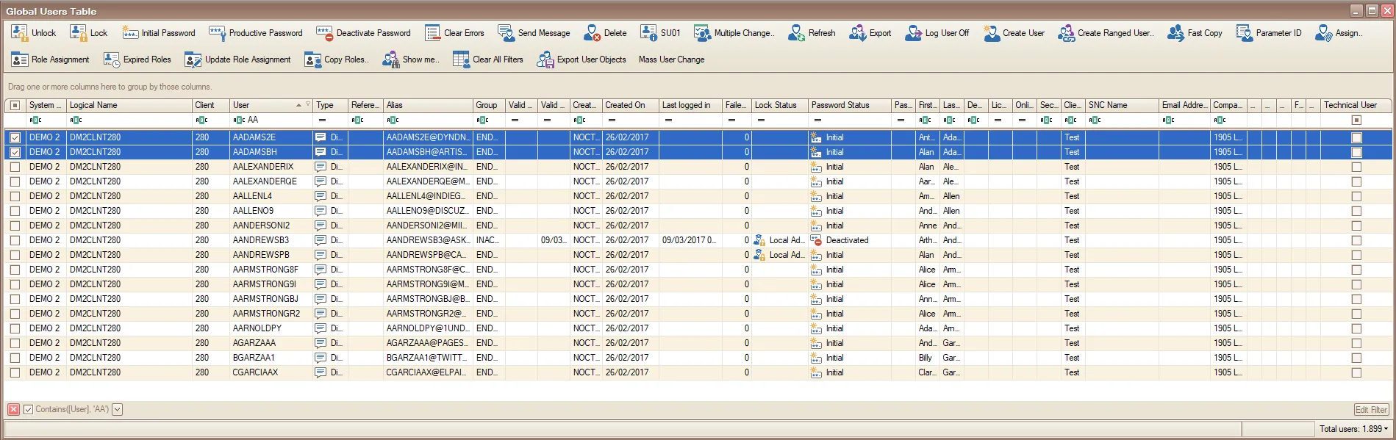This screenshot has height=440, width=1396.
Task: Check row checkbox for AANDREWSB3
Action: point(15,240)
